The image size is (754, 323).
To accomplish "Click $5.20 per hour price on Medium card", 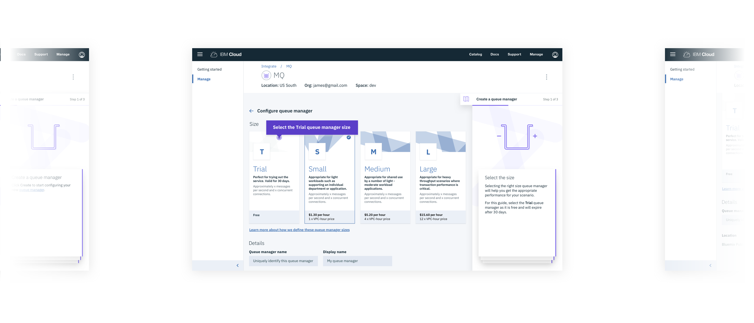I will [x=375, y=215].
